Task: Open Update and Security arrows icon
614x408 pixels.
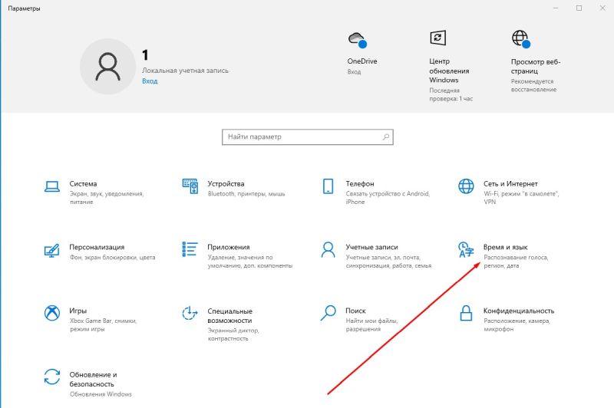Action: pyautogui.click(x=52, y=377)
